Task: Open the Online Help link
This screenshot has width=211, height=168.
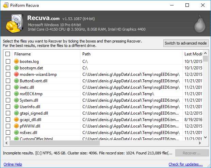Action: (13, 164)
